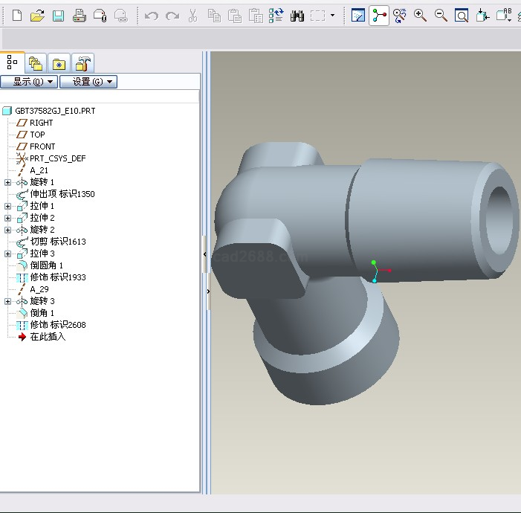Refit the model to the screen
Screen dimensions: 521x513
pyautogui.click(x=462, y=16)
